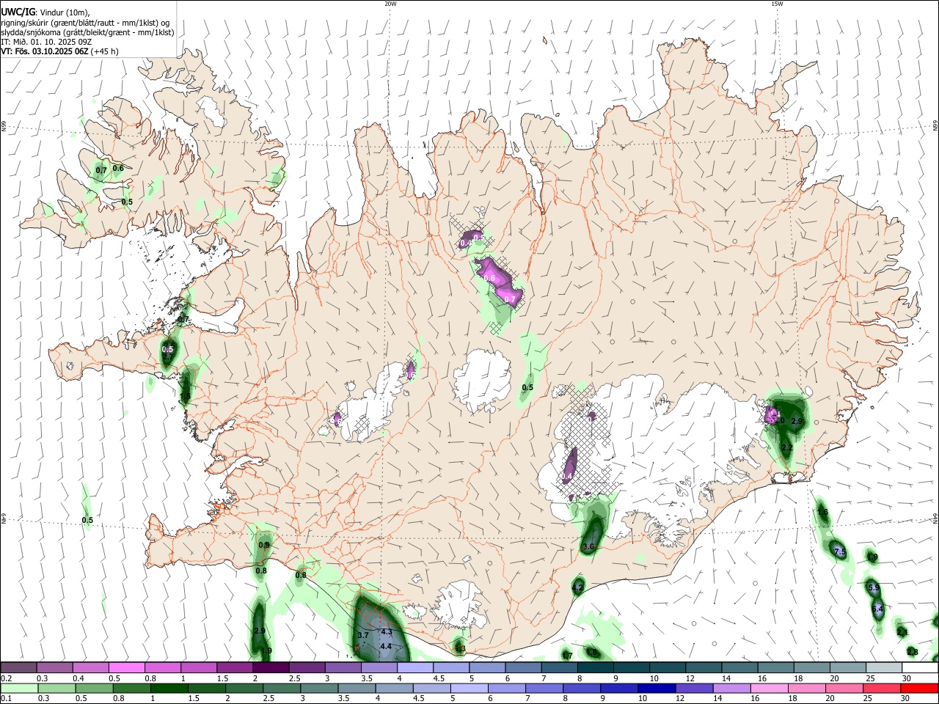Click the 4.2 precipitation value on the map
This screenshot has height=704, width=939.
[577, 587]
